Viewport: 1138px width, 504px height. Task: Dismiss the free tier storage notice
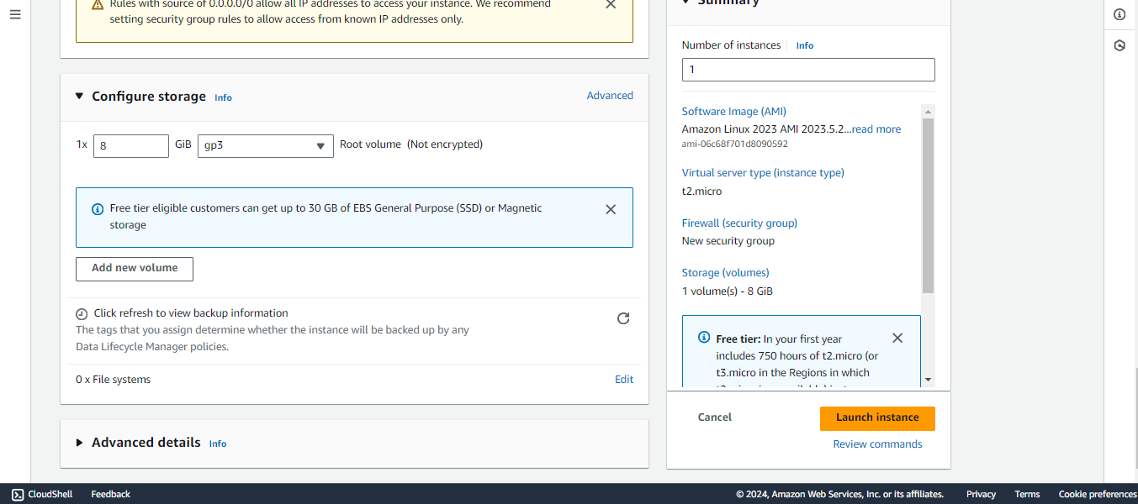[611, 209]
